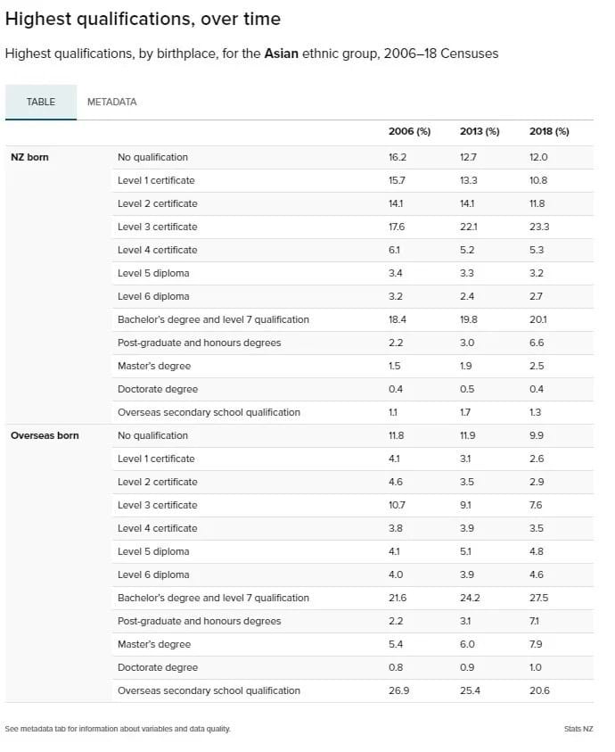This screenshot has height=752, width=615.
Task: Click NZ born Post-graduate and honours degrees label
Action: pyautogui.click(x=199, y=343)
